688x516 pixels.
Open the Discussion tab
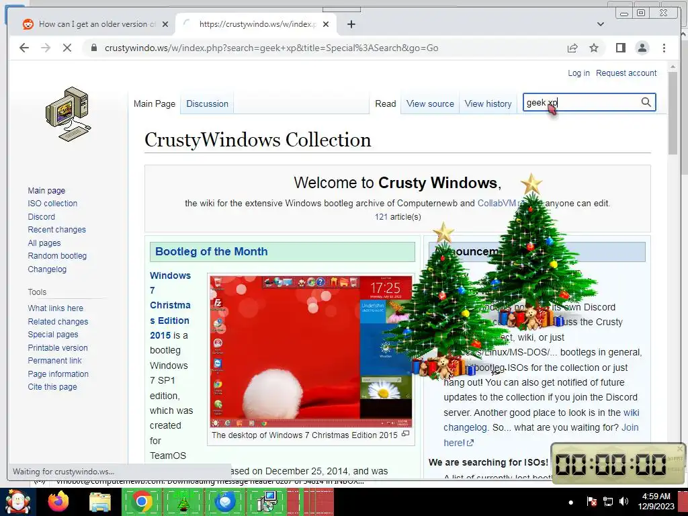(207, 104)
